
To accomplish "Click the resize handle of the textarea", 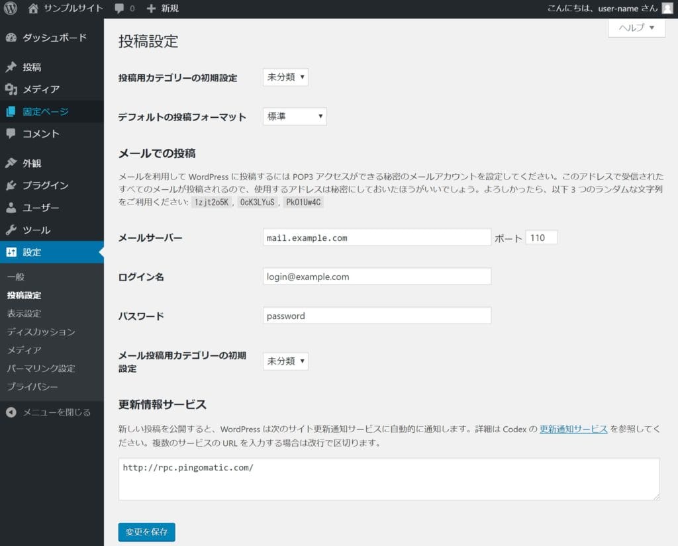I will [x=656, y=497].
